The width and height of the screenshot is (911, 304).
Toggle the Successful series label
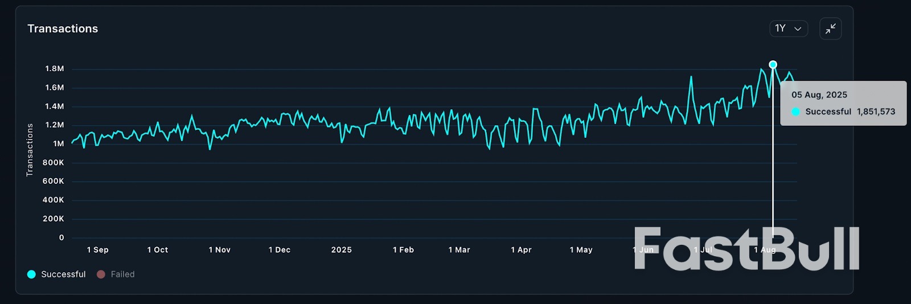tap(63, 274)
